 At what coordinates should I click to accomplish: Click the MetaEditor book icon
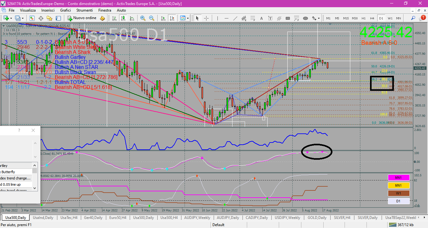[x=102, y=18]
